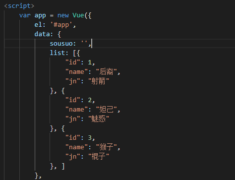Click the "id": 1 line

click(x=80, y=62)
